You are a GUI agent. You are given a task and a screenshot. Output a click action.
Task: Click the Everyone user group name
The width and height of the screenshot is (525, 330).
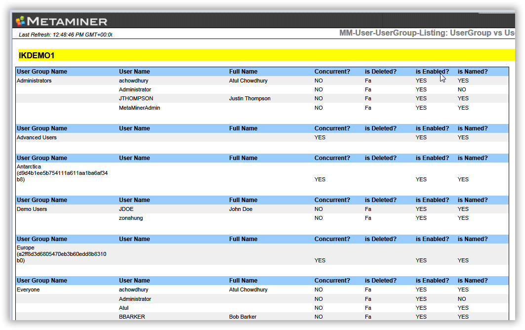pyautogui.click(x=28, y=289)
